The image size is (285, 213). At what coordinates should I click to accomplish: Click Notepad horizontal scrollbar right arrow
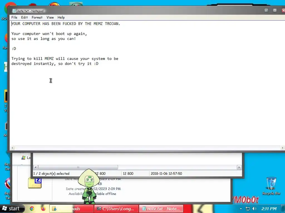pos(283,148)
